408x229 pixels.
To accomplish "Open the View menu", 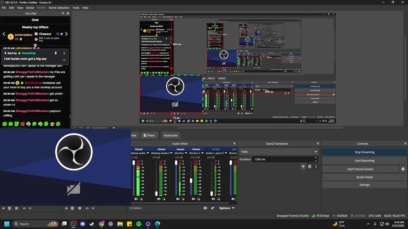I will coord(20,8).
